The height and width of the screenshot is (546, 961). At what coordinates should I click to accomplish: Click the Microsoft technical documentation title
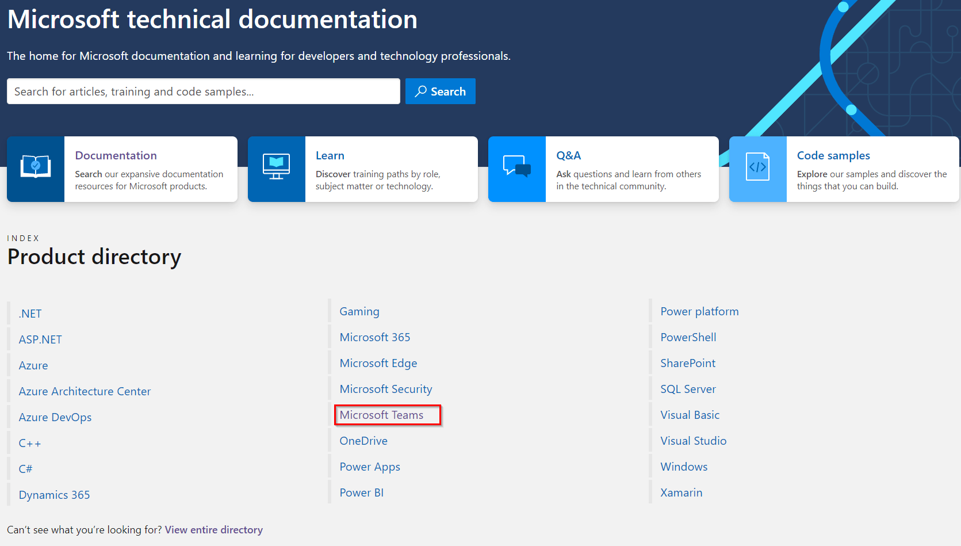[212, 19]
